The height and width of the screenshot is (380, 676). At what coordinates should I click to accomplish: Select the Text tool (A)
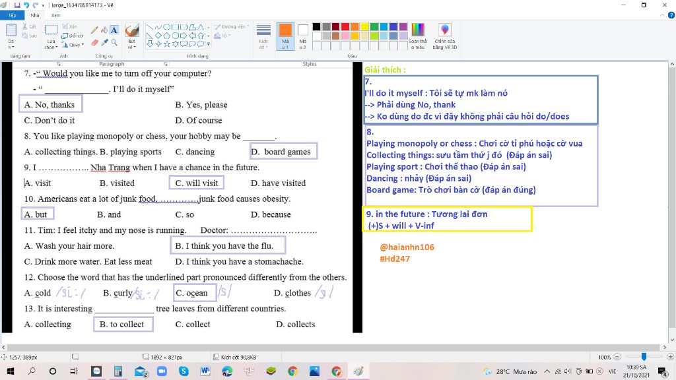pos(114,30)
